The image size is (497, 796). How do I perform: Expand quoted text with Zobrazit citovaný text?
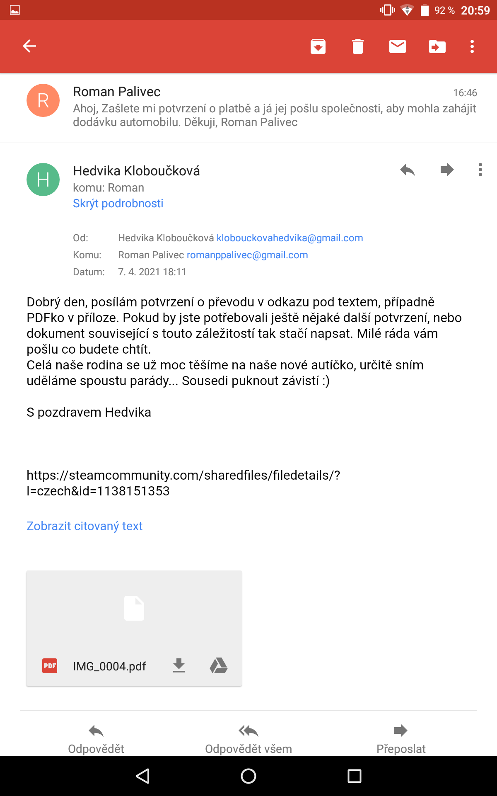tap(84, 526)
